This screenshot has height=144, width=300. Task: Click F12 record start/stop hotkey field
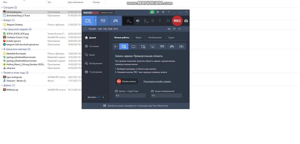pos(130,95)
